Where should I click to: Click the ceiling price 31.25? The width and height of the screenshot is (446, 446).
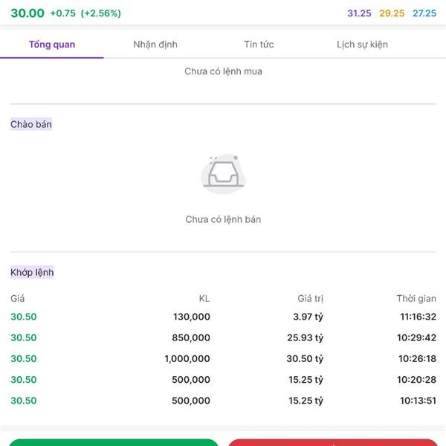click(x=359, y=13)
